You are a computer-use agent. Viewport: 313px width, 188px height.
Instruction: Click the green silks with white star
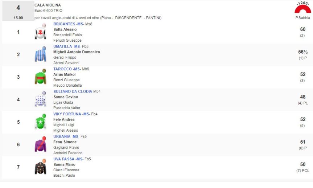click(40, 122)
